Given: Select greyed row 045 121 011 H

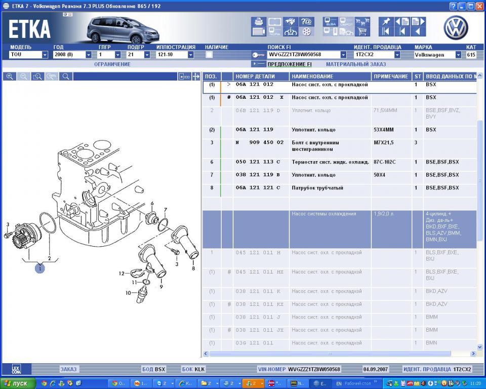Looking at the screenshot, I should coord(340,258).
